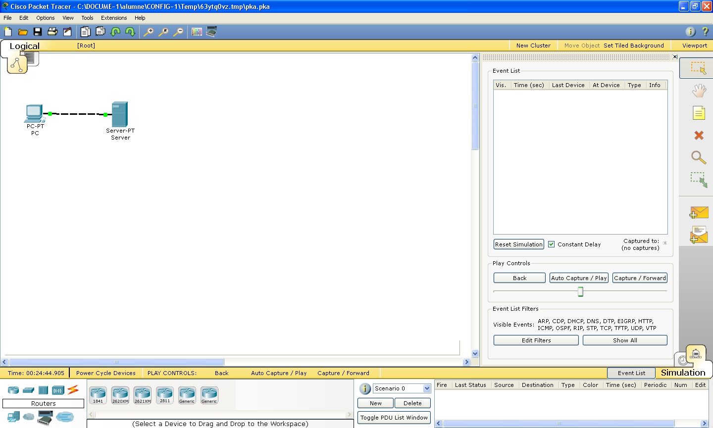Open the Edit menu
The image size is (713, 428).
24,18
